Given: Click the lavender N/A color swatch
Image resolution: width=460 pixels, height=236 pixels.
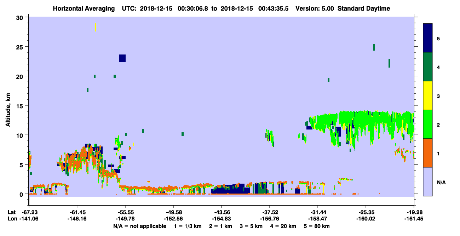Looking at the screenshot, I should click(x=428, y=181).
